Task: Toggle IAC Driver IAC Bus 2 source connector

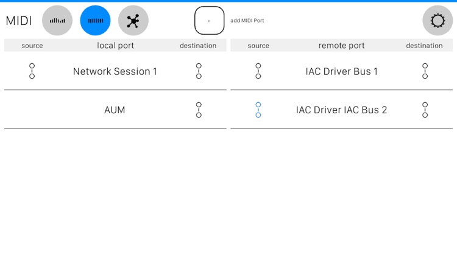Action: pyautogui.click(x=258, y=110)
